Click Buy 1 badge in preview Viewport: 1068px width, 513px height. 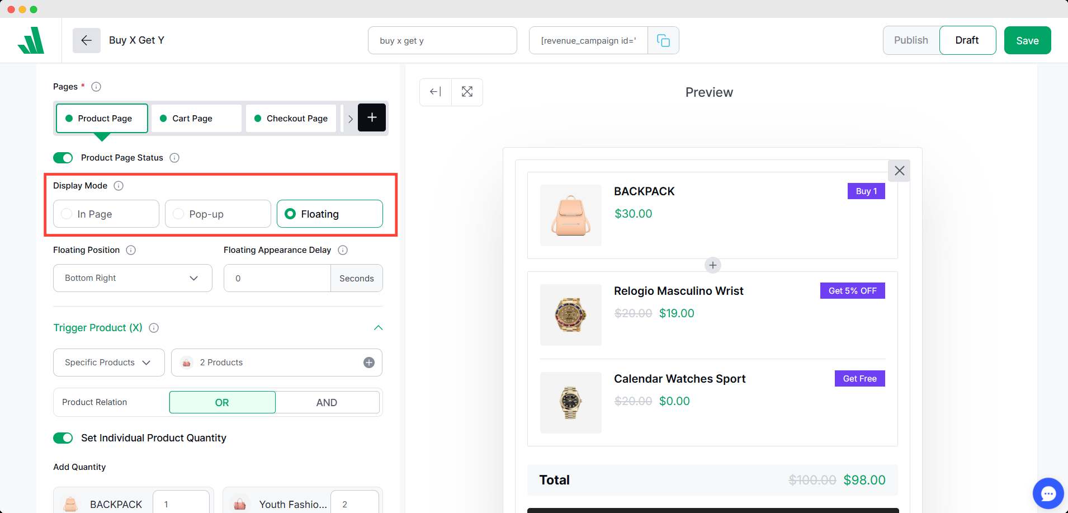click(x=866, y=191)
